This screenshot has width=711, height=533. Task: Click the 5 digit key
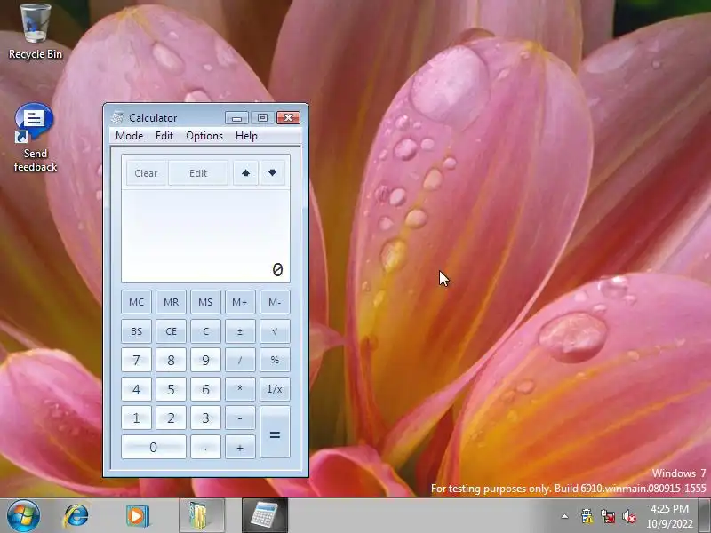point(171,389)
